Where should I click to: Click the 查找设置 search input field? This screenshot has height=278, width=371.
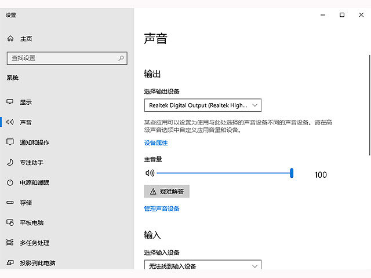pos(67,58)
